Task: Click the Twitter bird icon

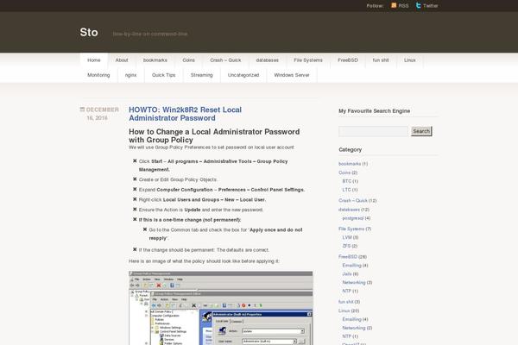Action: pyautogui.click(x=419, y=5)
